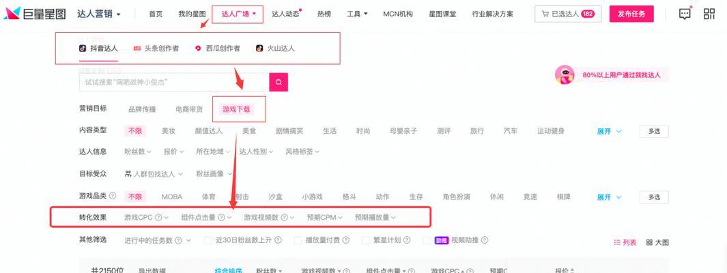The image size is (727, 273).
Task: Click help icon next to 游戏视频数 filter
Action: (284, 217)
